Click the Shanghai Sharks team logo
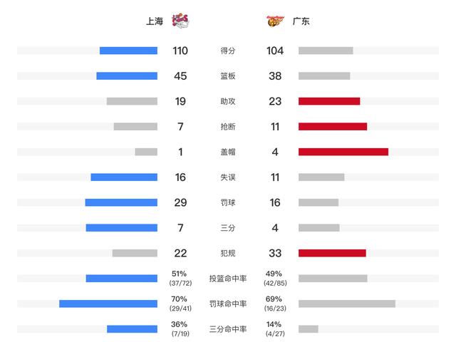Screen dimensions: 456x342 coord(180,21)
